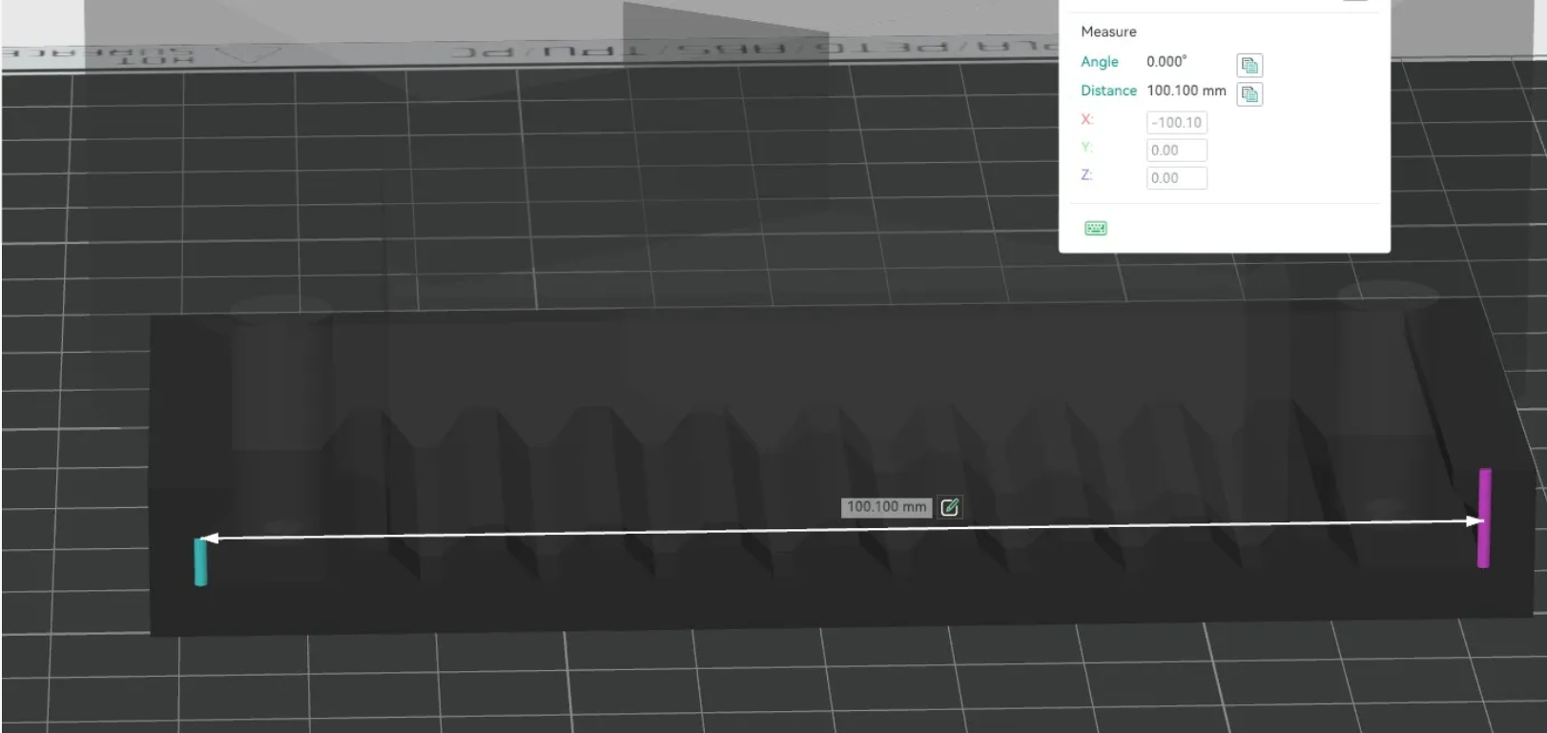Copy the Distance value to clipboard
The height and width of the screenshot is (733, 1547).
pyautogui.click(x=1249, y=93)
